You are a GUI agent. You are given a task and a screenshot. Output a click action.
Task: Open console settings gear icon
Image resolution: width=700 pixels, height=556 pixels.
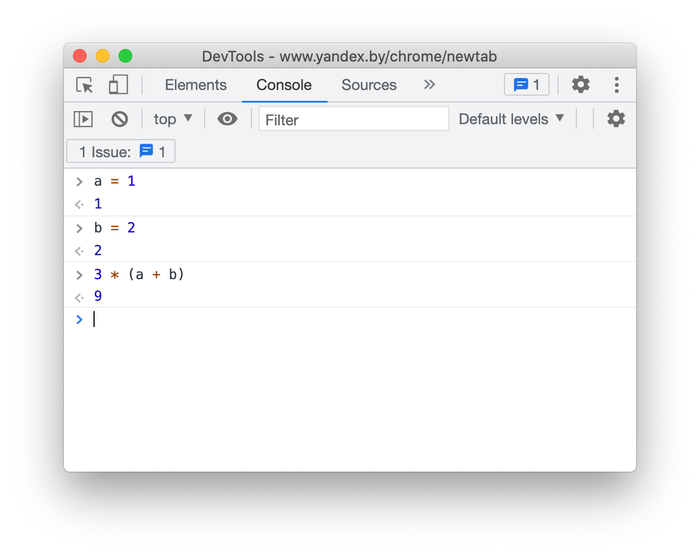(x=616, y=119)
